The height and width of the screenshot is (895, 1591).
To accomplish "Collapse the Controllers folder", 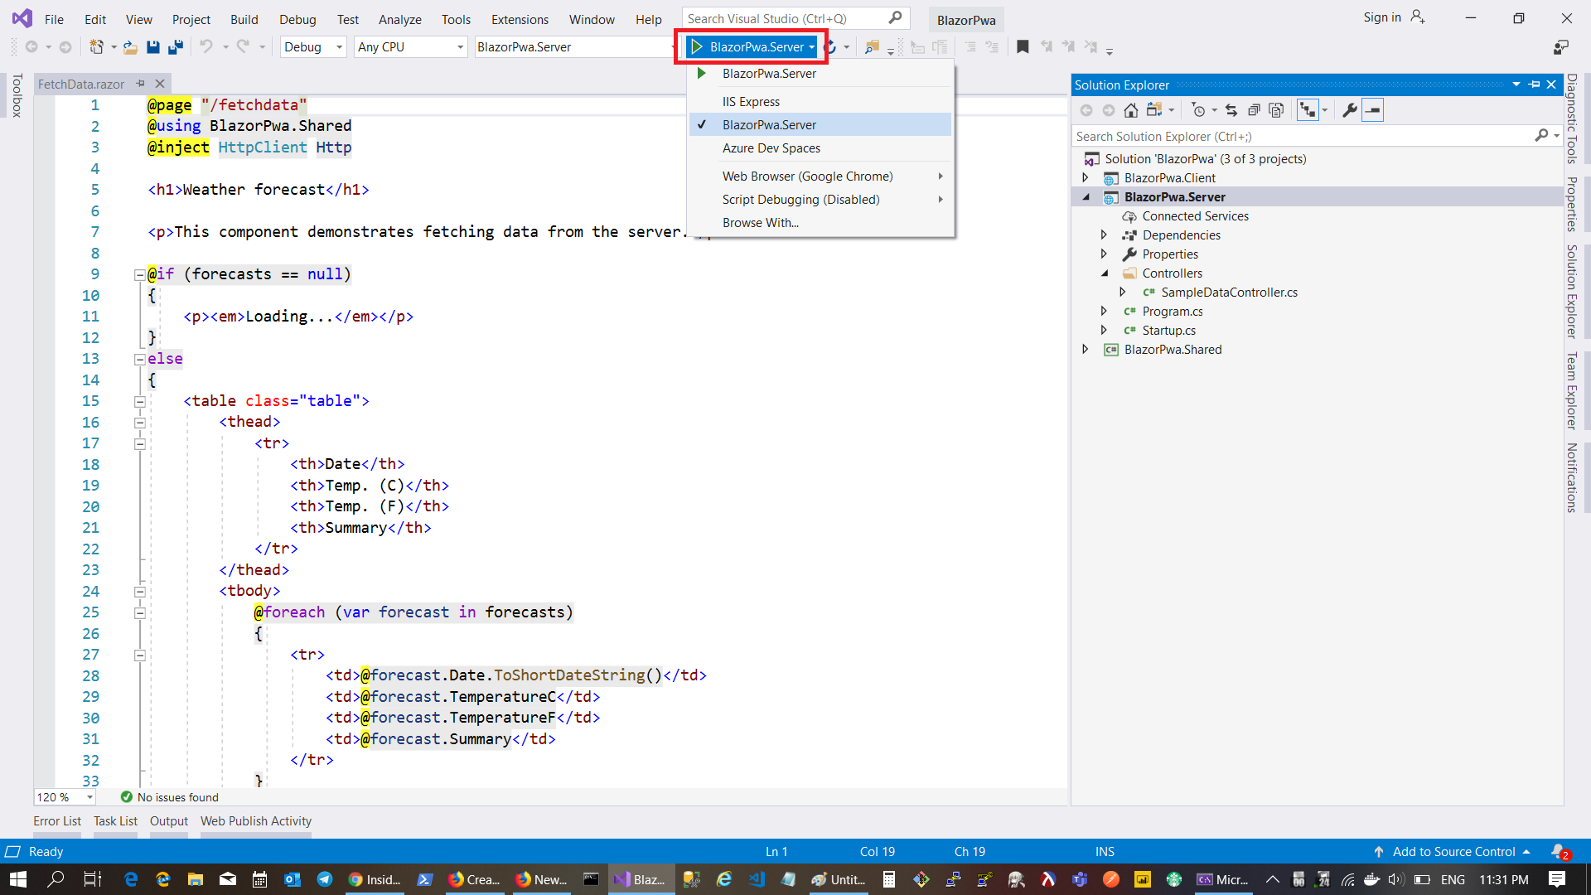I will [x=1105, y=273].
